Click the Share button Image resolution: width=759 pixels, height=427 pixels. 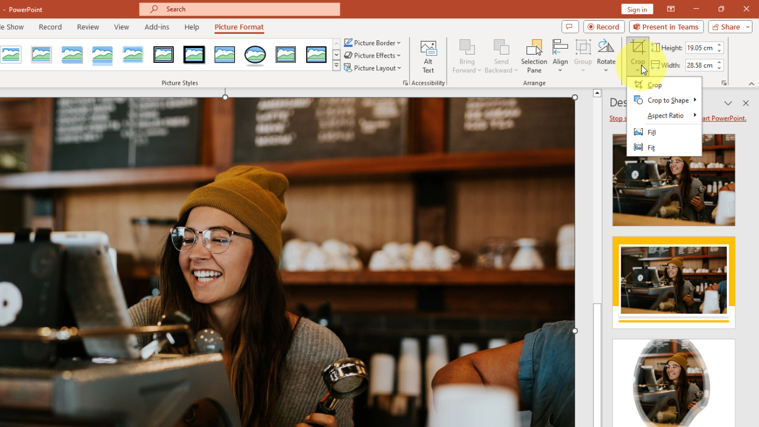[727, 27]
